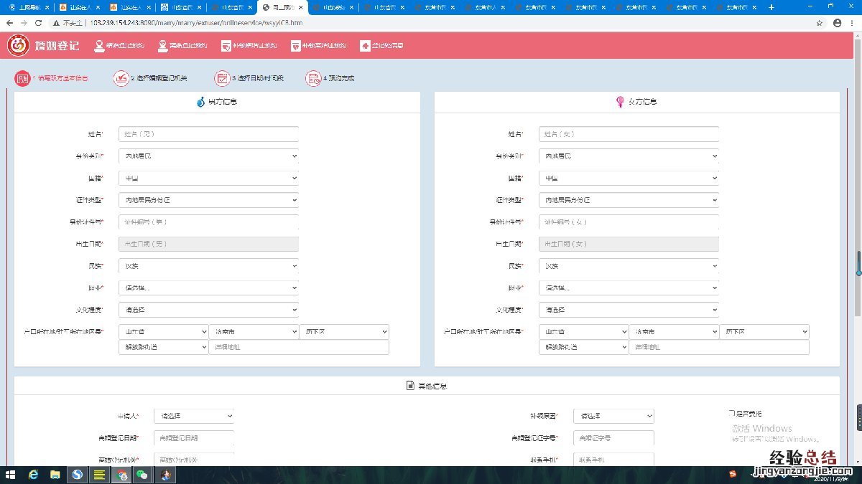Click the page vertical scrollbar thumb
862x484 pixels.
click(x=858, y=263)
